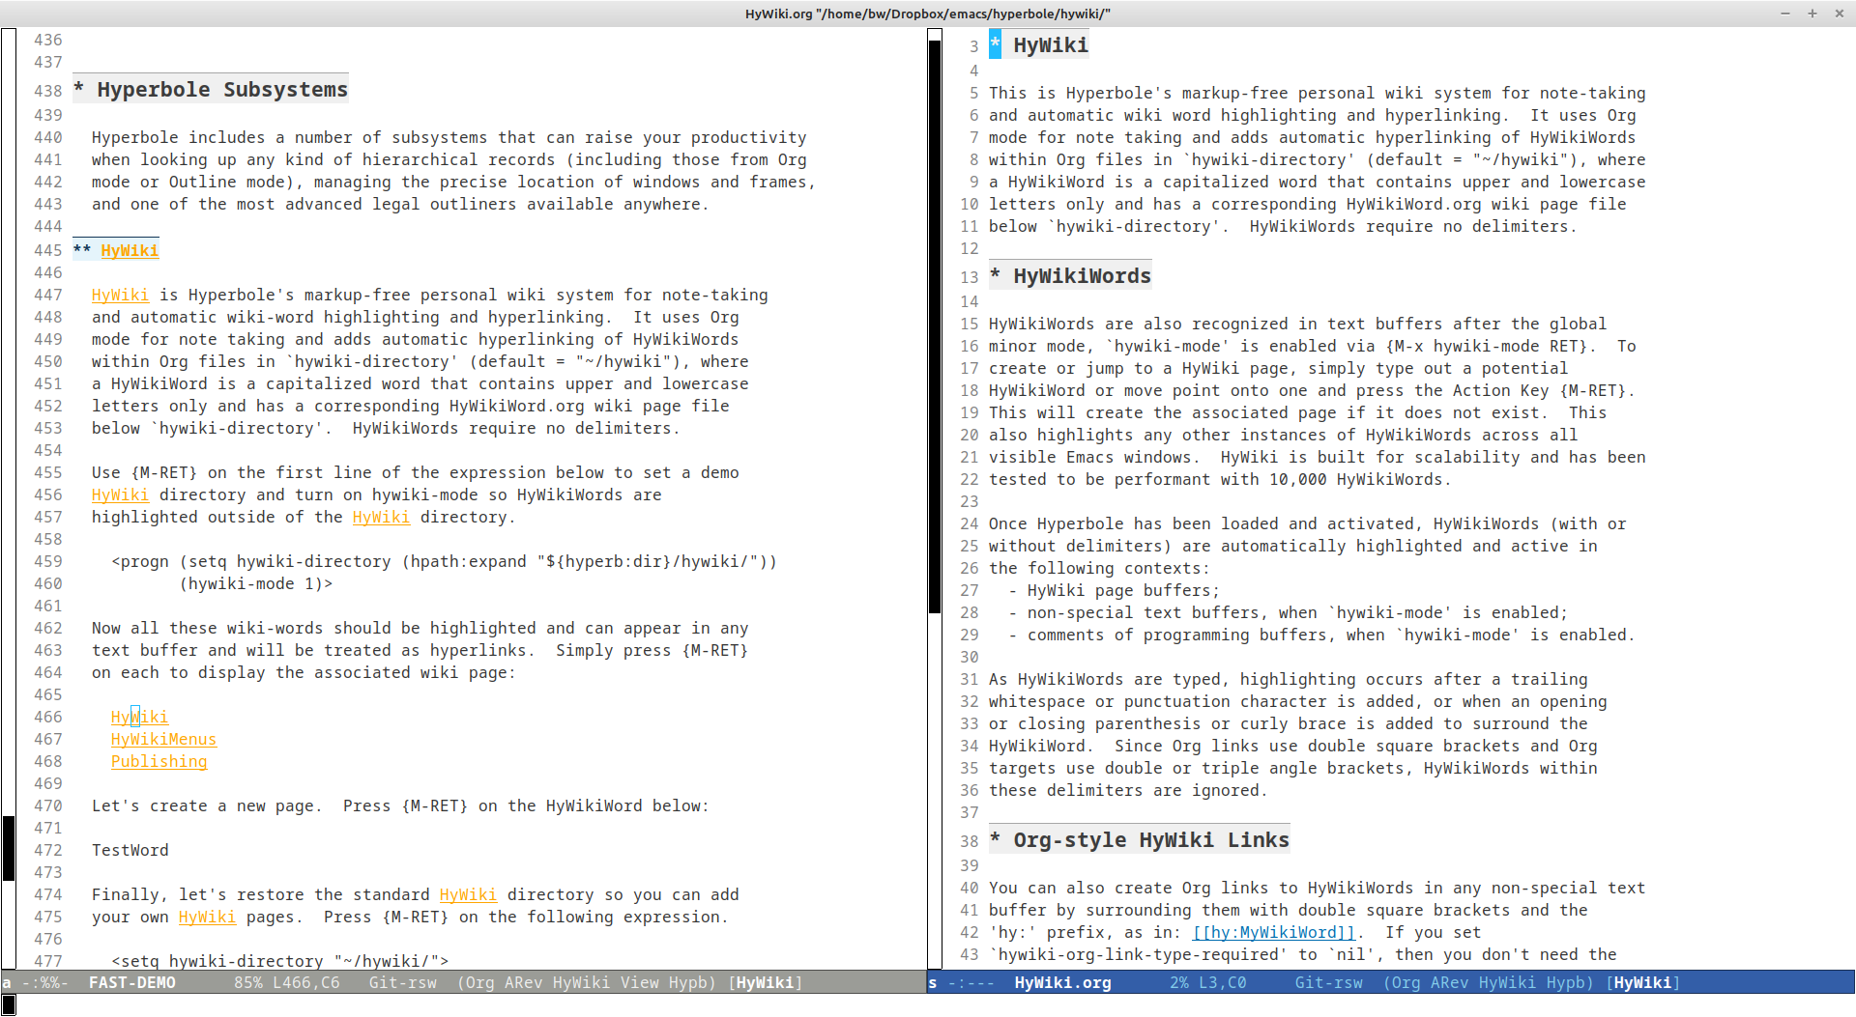
Task: Follow the Publishing wiki link
Action: coord(159,762)
